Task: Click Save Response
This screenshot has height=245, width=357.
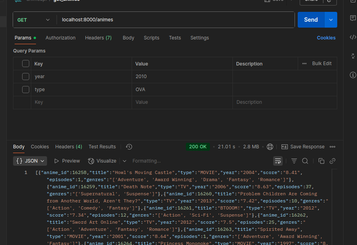Action: click(x=303, y=147)
